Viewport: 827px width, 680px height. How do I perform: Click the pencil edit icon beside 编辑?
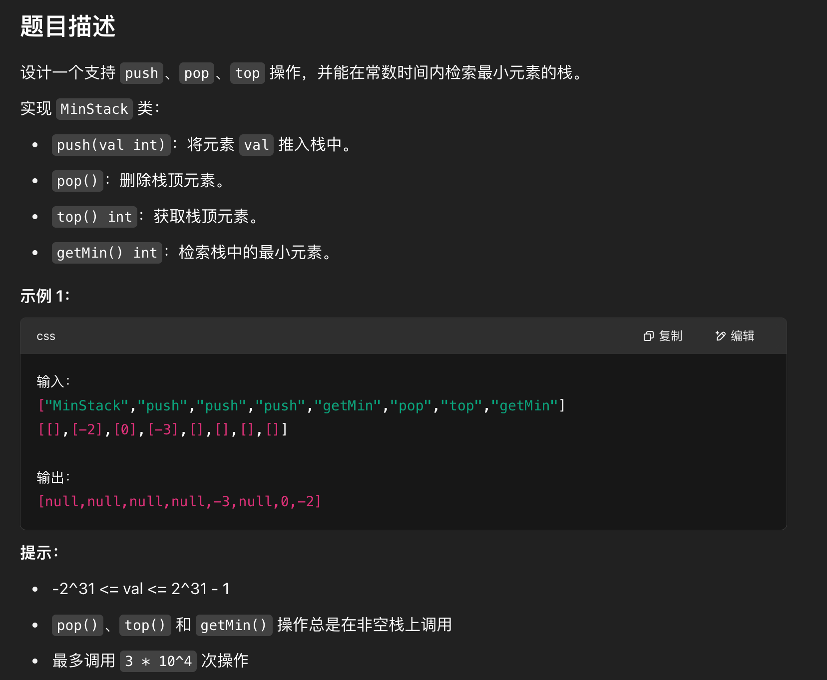tap(719, 336)
